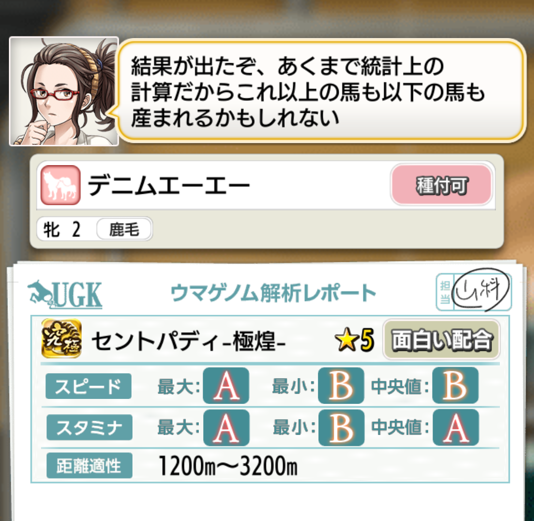Click the 鹿毛 coat color tag

tap(124, 229)
